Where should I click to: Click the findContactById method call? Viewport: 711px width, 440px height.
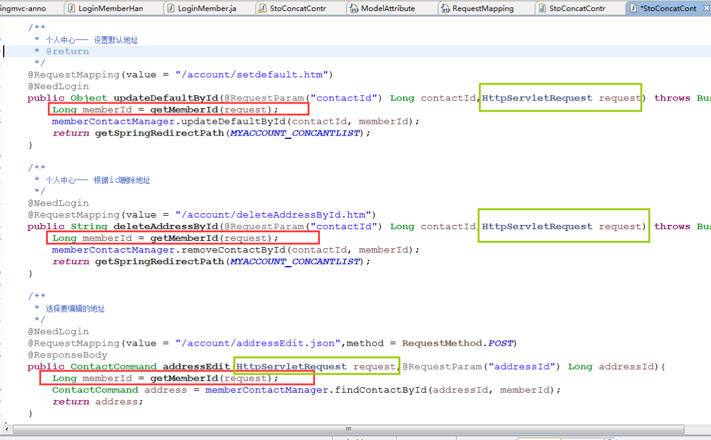[x=381, y=390]
